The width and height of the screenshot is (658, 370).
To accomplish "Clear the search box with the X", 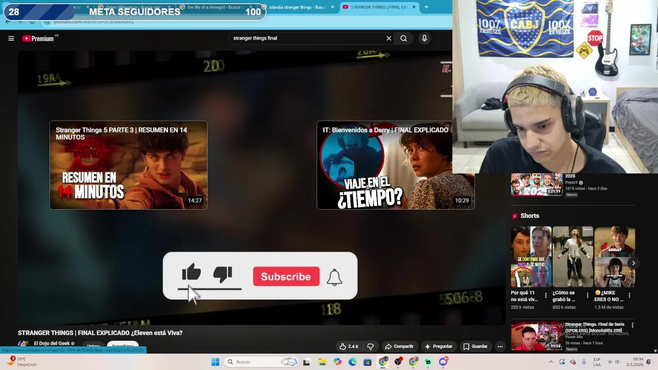I will click(389, 38).
